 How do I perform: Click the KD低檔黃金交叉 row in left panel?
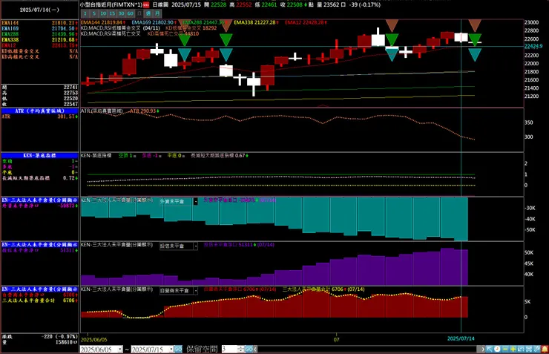pos(39,51)
